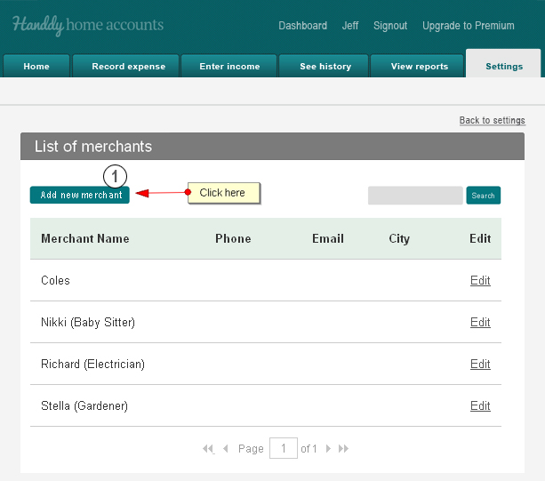
Task: Open View reports tab
Action: (419, 66)
